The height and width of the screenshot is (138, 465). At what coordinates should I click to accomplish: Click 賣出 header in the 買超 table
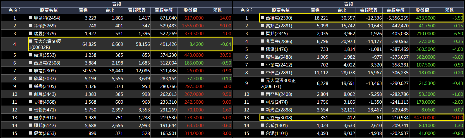[x=110, y=10]
